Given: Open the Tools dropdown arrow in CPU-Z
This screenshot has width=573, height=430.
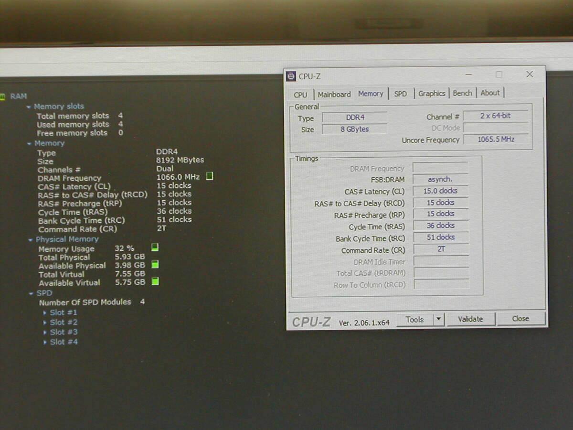Looking at the screenshot, I should coord(439,320).
